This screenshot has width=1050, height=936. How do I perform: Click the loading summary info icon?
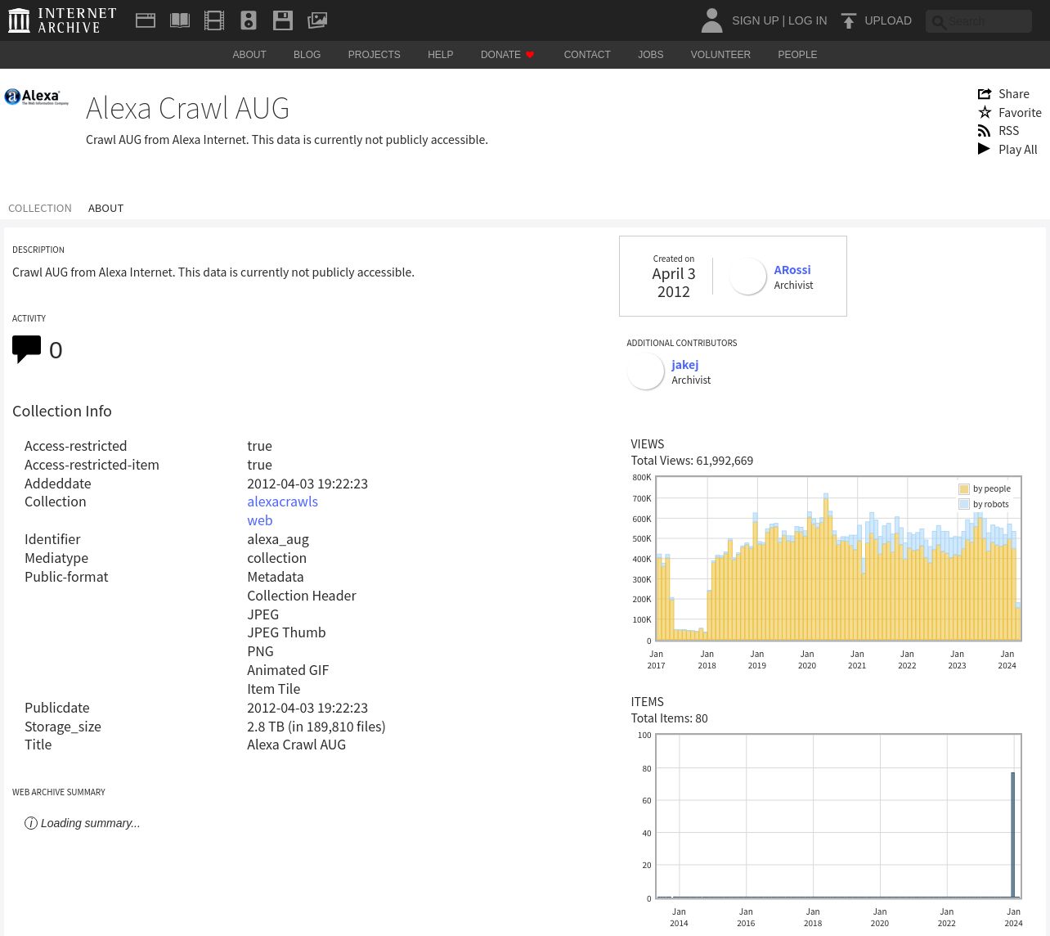tap(31, 823)
